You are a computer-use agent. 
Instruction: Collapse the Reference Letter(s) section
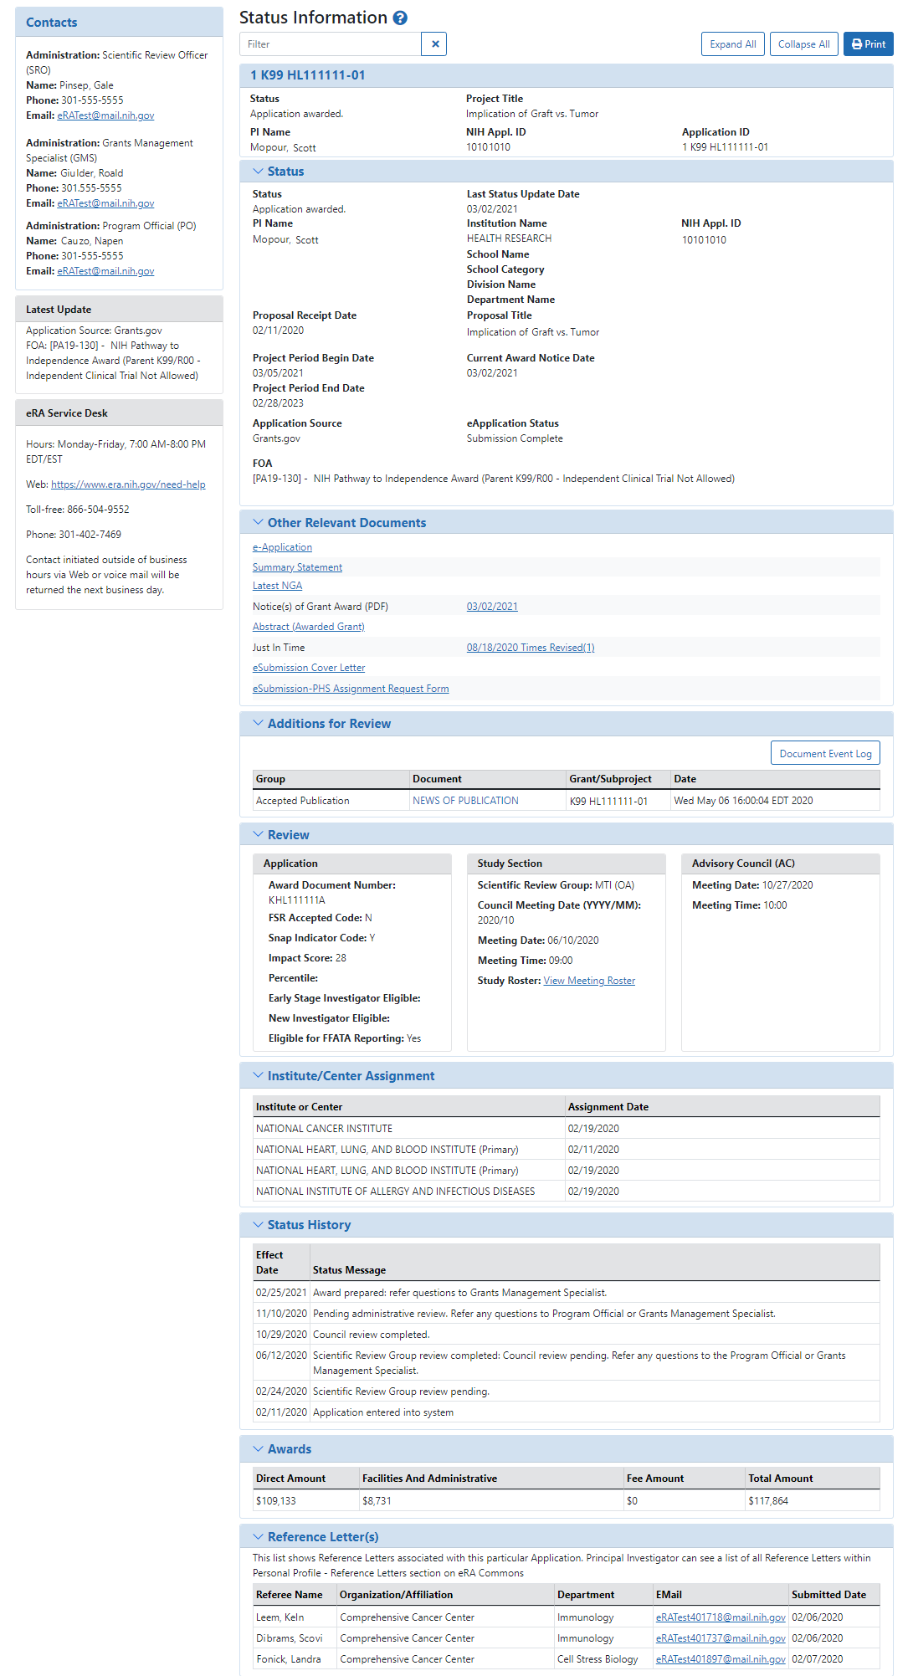click(259, 1537)
